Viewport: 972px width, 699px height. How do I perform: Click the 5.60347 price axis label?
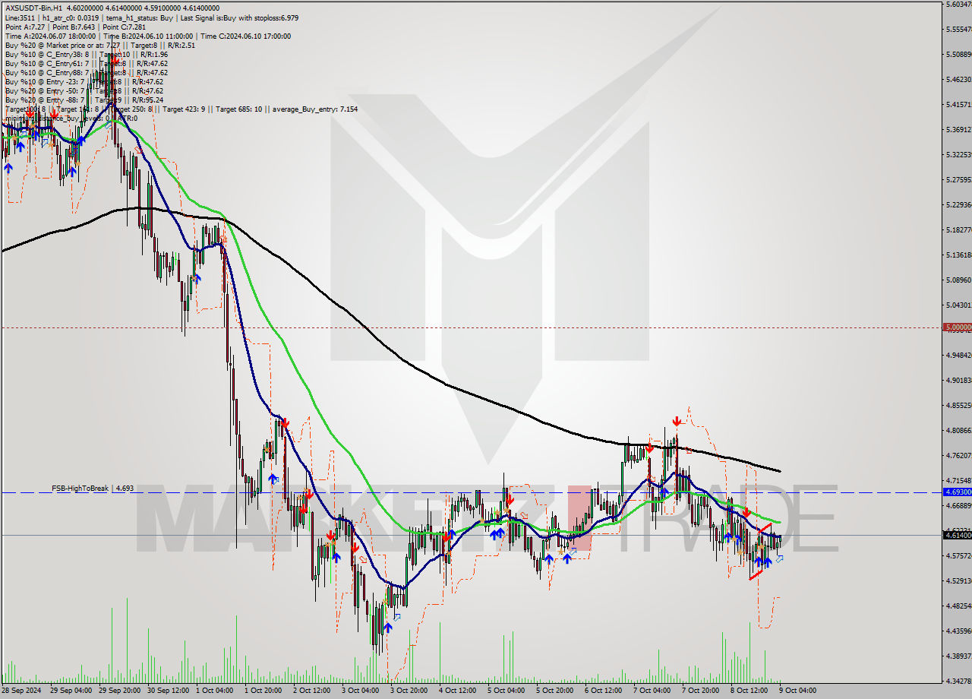click(958, 5)
